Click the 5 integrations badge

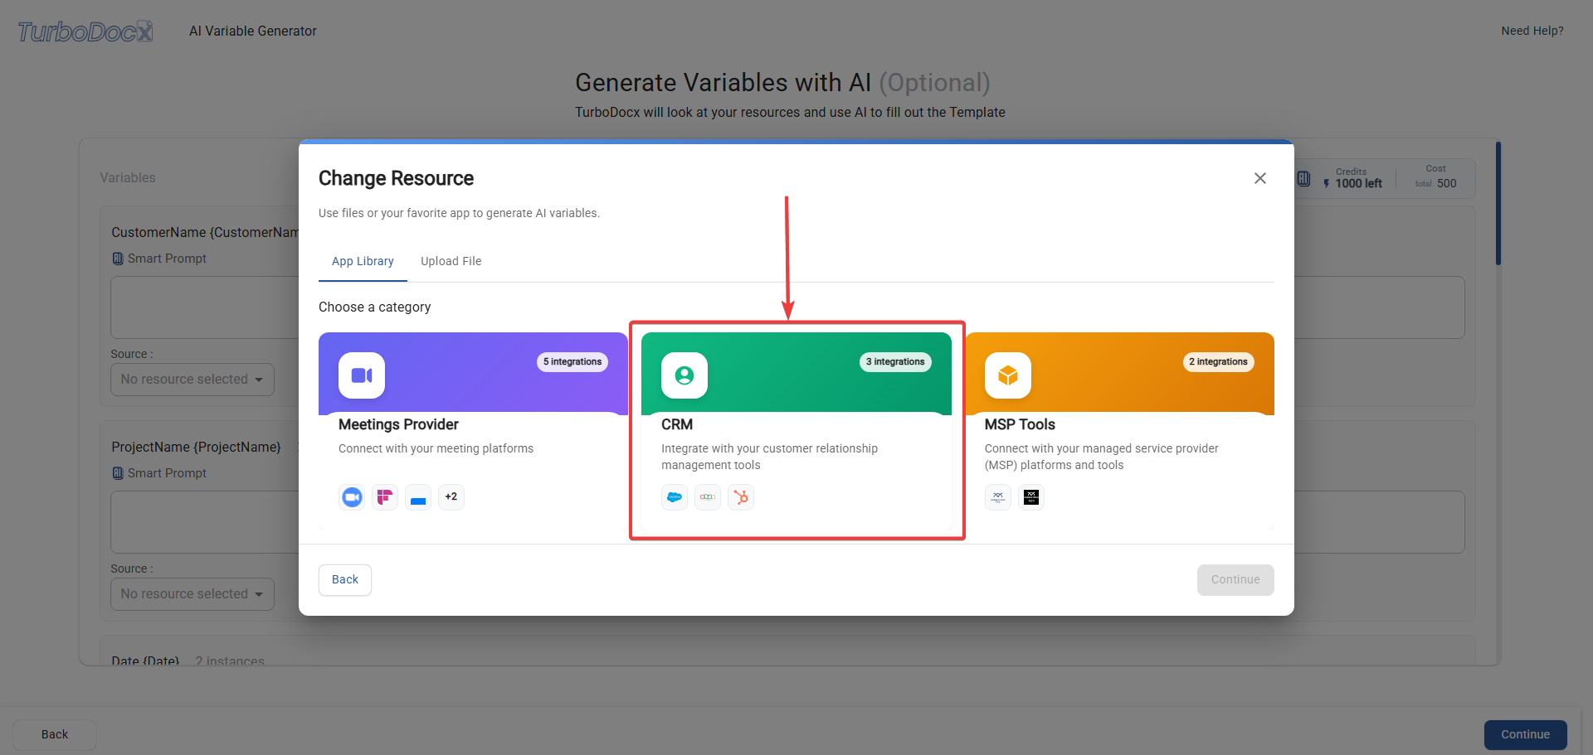click(572, 362)
